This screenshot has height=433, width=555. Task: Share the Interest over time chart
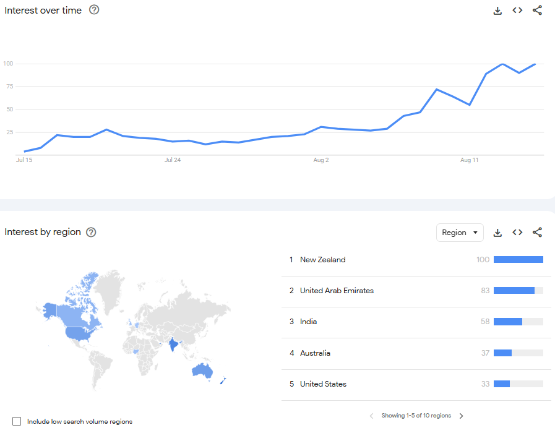tap(537, 11)
